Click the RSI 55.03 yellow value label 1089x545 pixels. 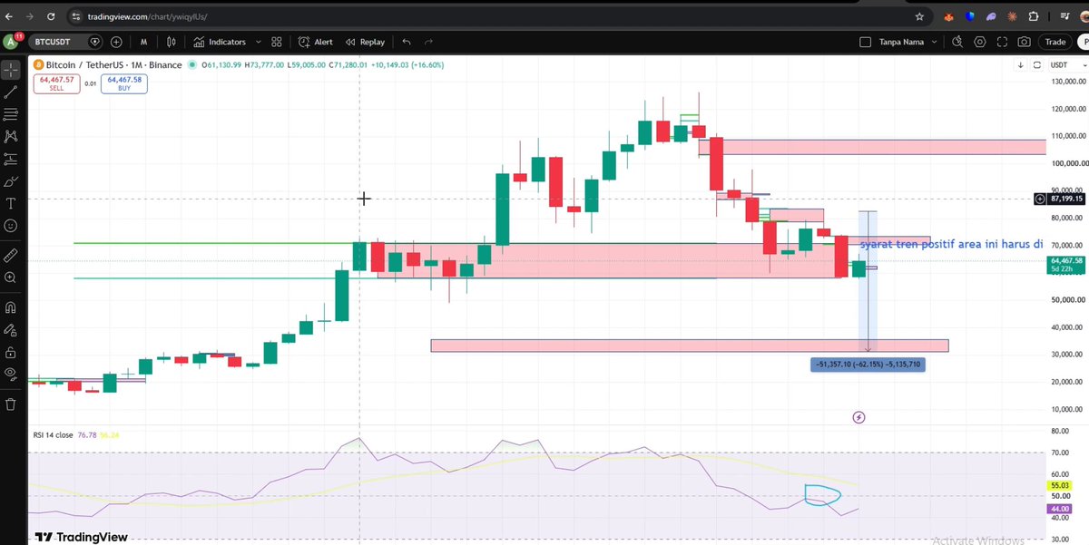(x=1061, y=486)
